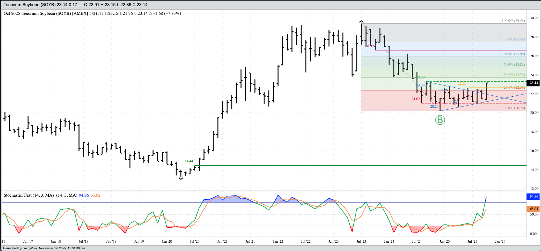
Task: Click the Stochastic, Fast (14, 3, MA) indicator title
Action: click(29, 195)
